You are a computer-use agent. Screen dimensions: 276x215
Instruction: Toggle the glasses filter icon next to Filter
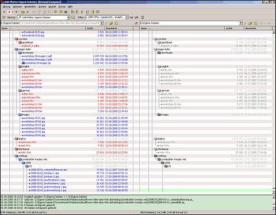(132, 17)
